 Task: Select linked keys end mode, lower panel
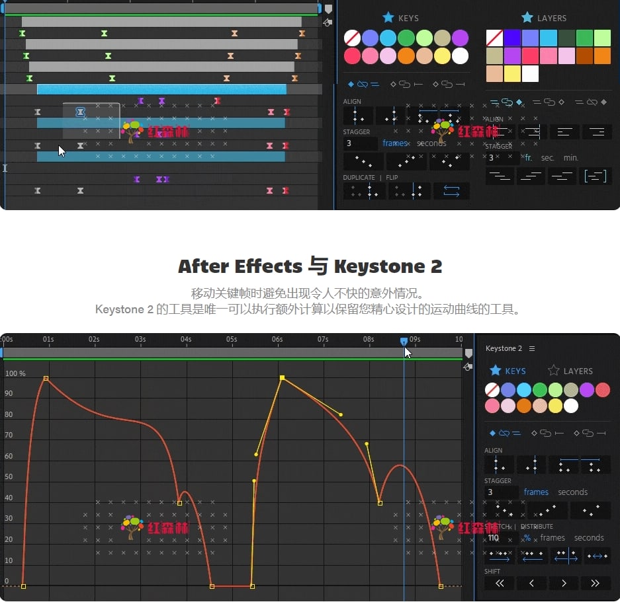pyautogui.click(x=590, y=433)
